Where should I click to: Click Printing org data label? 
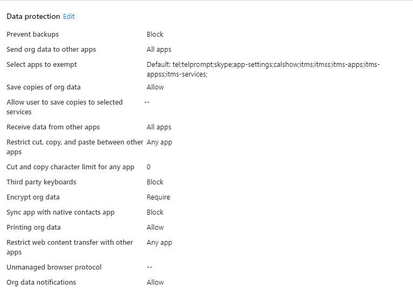click(33, 228)
